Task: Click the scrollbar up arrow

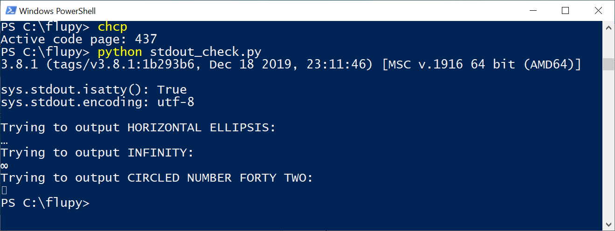Action: [608, 27]
